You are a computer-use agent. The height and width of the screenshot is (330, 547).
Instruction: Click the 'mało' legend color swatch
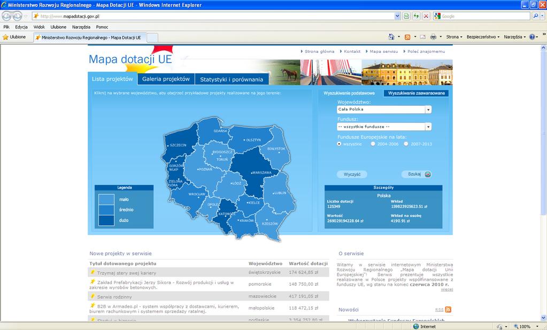(106, 199)
